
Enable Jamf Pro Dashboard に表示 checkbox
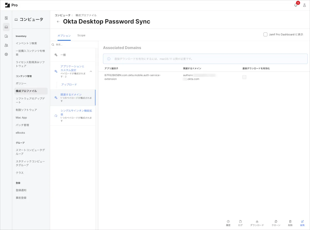pyautogui.click(x=265, y=35)
